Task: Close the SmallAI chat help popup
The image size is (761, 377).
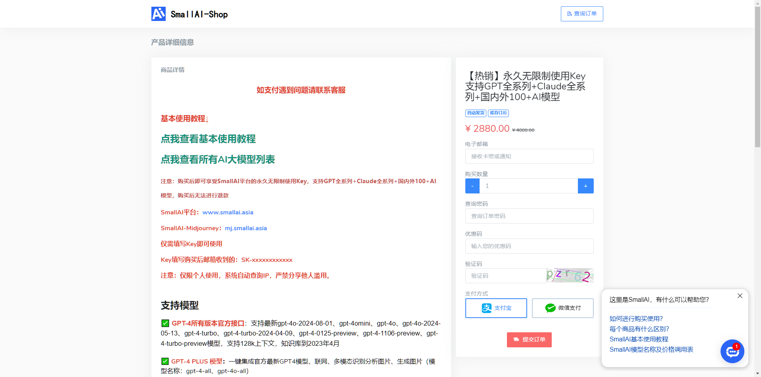Action: [x=740, y=296]
